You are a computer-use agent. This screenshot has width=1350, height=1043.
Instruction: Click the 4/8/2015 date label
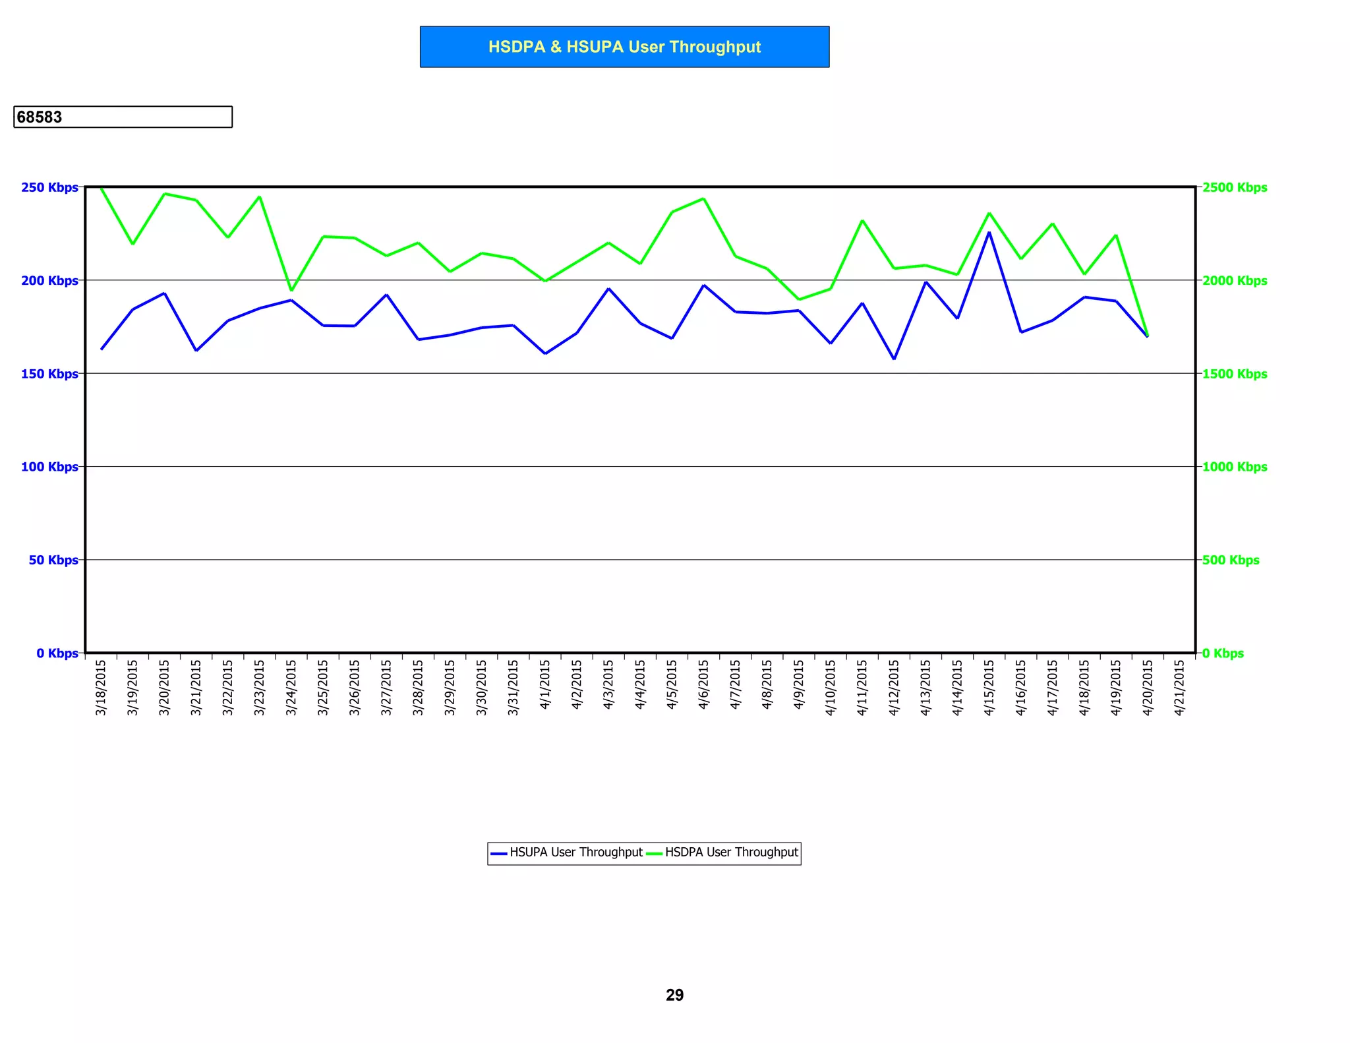(767, 684)
